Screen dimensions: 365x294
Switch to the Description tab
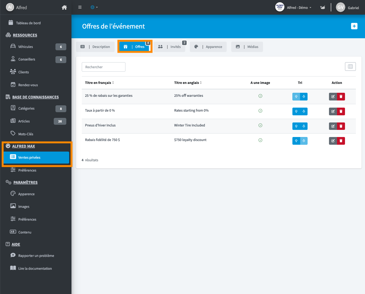point(95,47)
